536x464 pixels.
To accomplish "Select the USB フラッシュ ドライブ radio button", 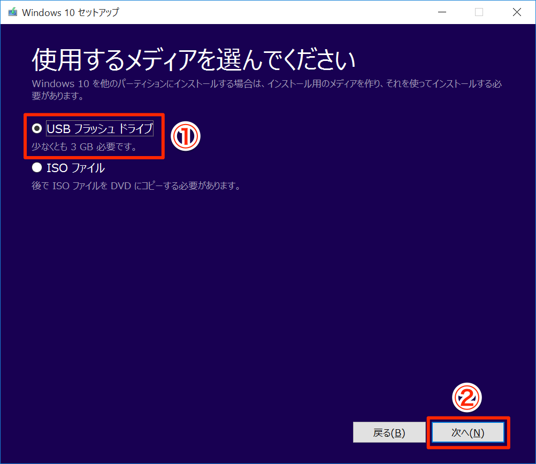I will tap(37, 128).
